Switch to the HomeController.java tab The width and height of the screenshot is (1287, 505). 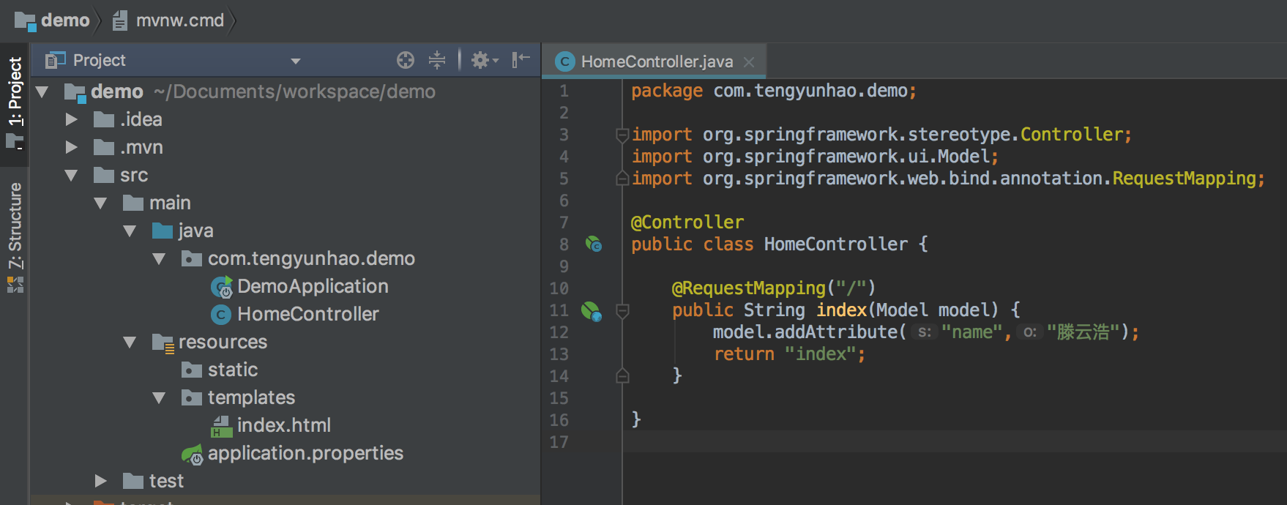656,61
